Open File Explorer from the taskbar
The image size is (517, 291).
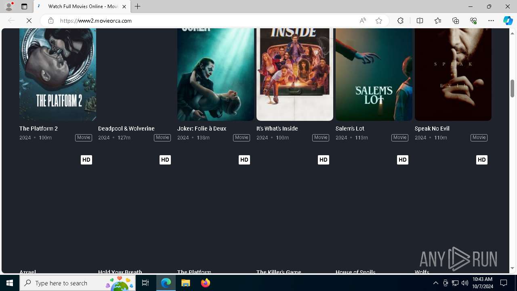tap(185, 283)
